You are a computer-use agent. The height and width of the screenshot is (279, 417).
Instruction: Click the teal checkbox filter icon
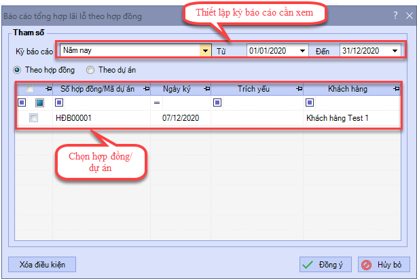pyautogui.click(x=39, y=103)
